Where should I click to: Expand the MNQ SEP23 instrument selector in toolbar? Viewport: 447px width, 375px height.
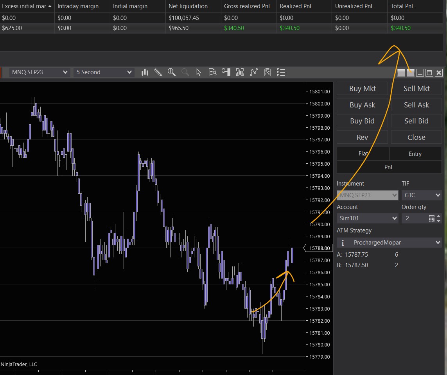39,72
